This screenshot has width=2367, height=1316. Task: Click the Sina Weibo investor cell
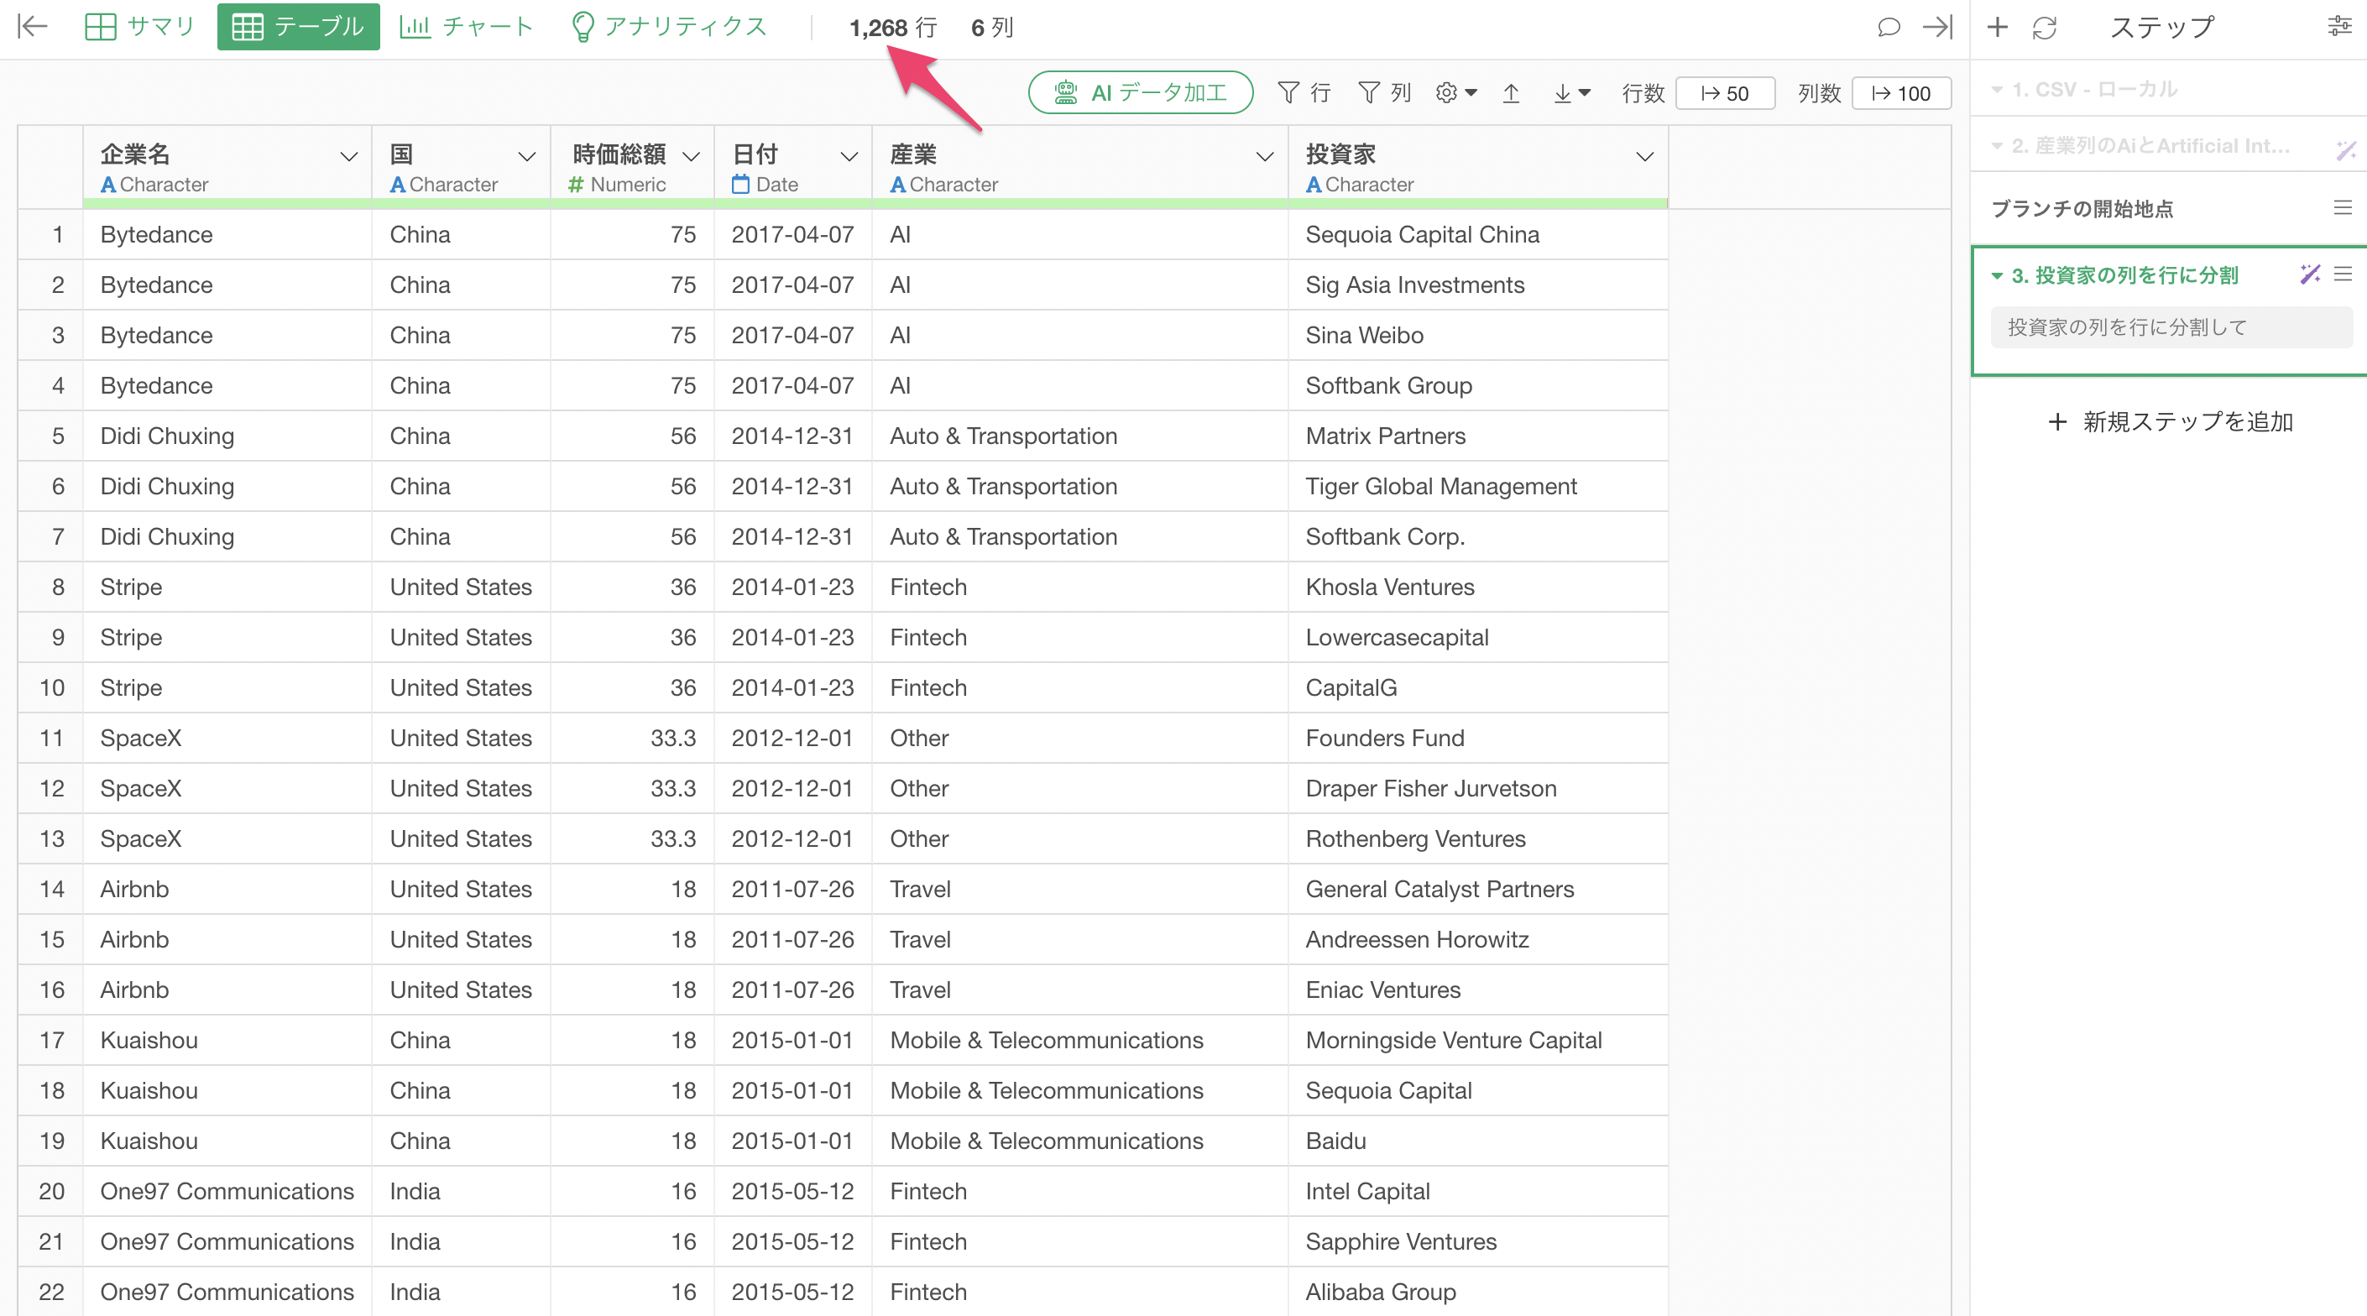[1477, 336]
